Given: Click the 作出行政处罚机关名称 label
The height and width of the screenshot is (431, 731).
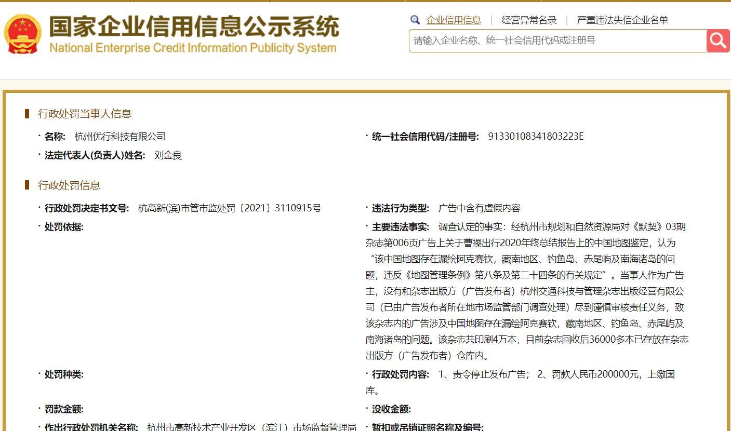Looking at the screenshot, I should tap(91, 427).
